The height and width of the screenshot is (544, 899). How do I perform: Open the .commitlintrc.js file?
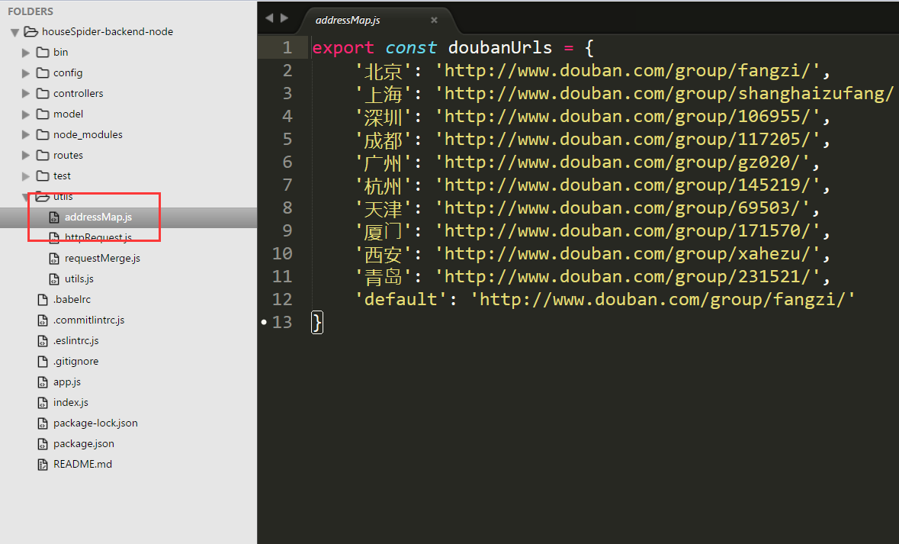[89, 320]
